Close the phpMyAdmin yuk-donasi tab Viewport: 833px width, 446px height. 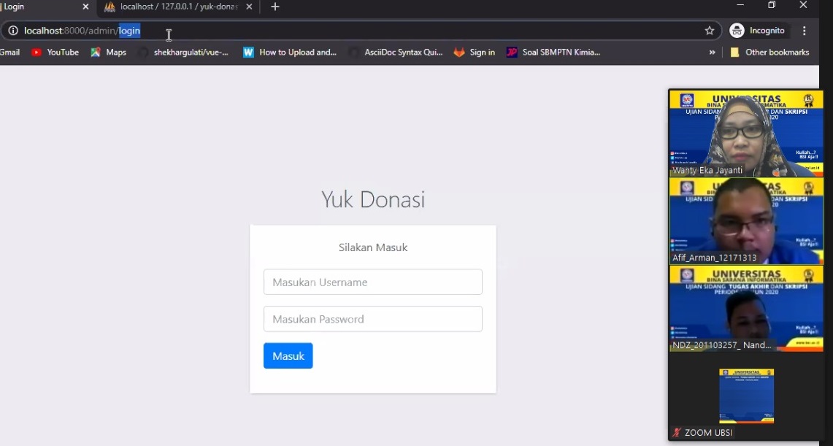(x=249, y=7)
